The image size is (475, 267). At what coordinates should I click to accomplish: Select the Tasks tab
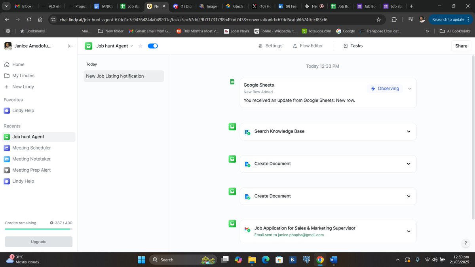pos(353,46)
